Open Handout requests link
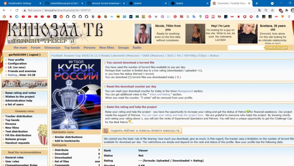Image resolution: width=294 pixels, height=166 pixels. 17,143
